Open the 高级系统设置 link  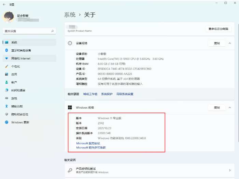(125, 94)
